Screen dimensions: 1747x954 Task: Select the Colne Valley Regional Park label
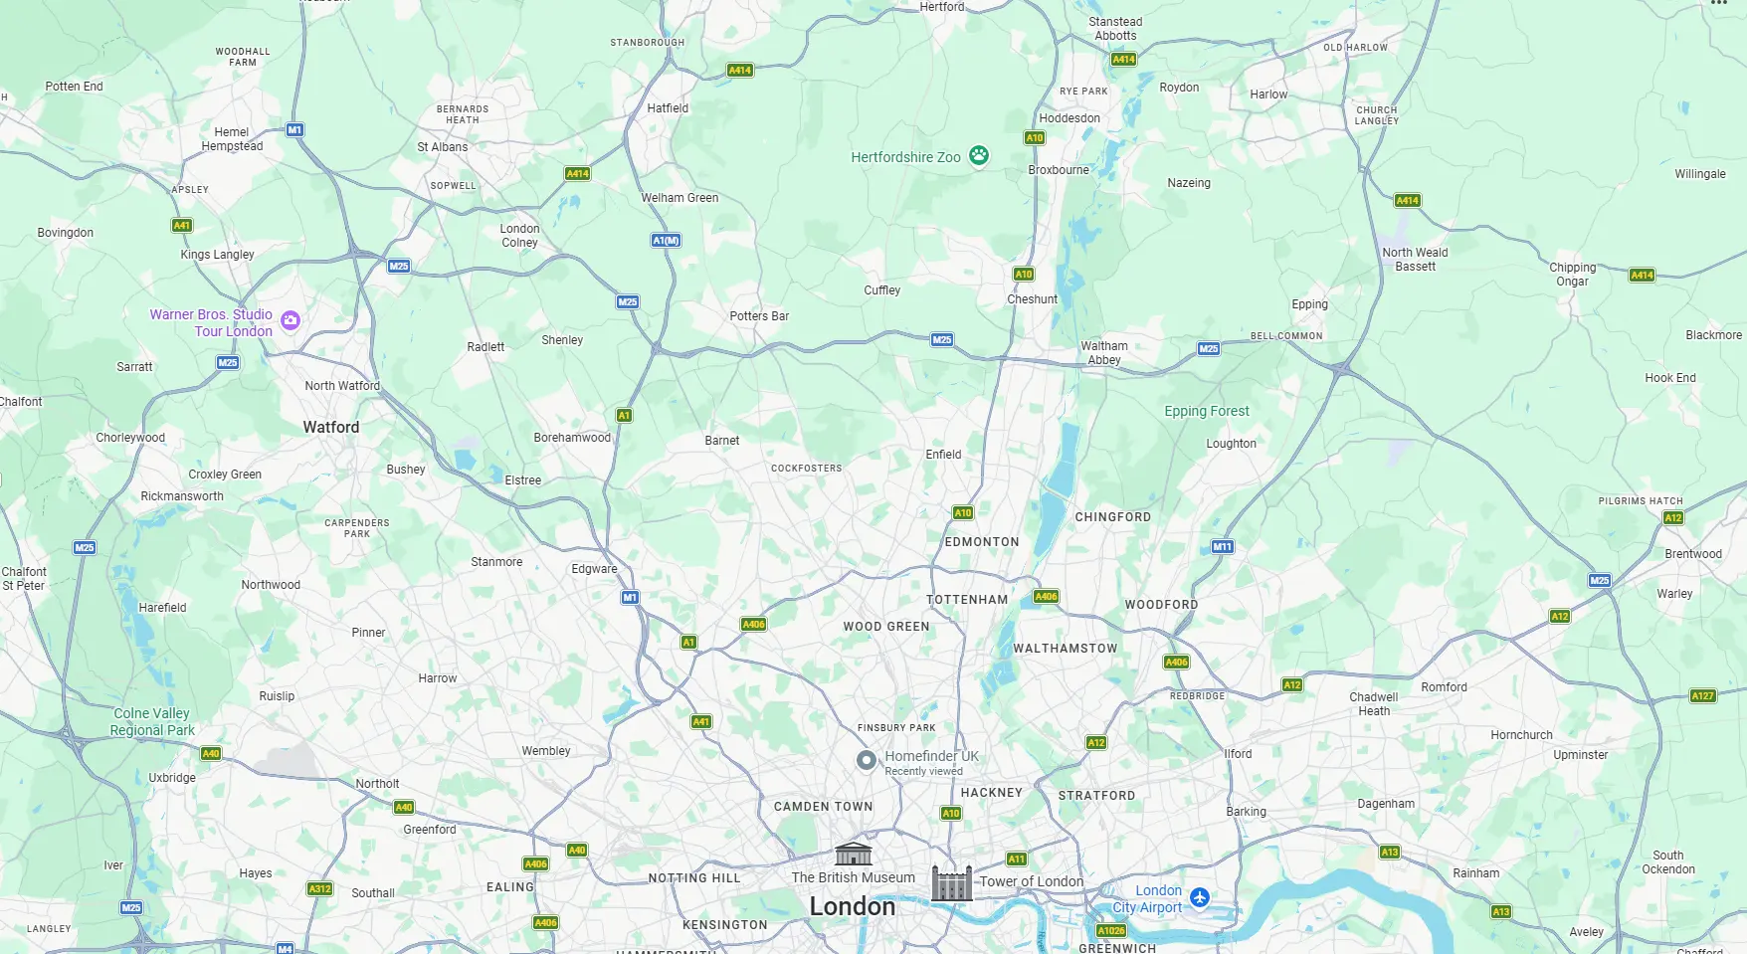[152, 721]
